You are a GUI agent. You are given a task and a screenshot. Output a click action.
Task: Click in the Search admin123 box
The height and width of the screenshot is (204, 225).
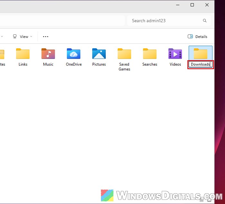169,21
